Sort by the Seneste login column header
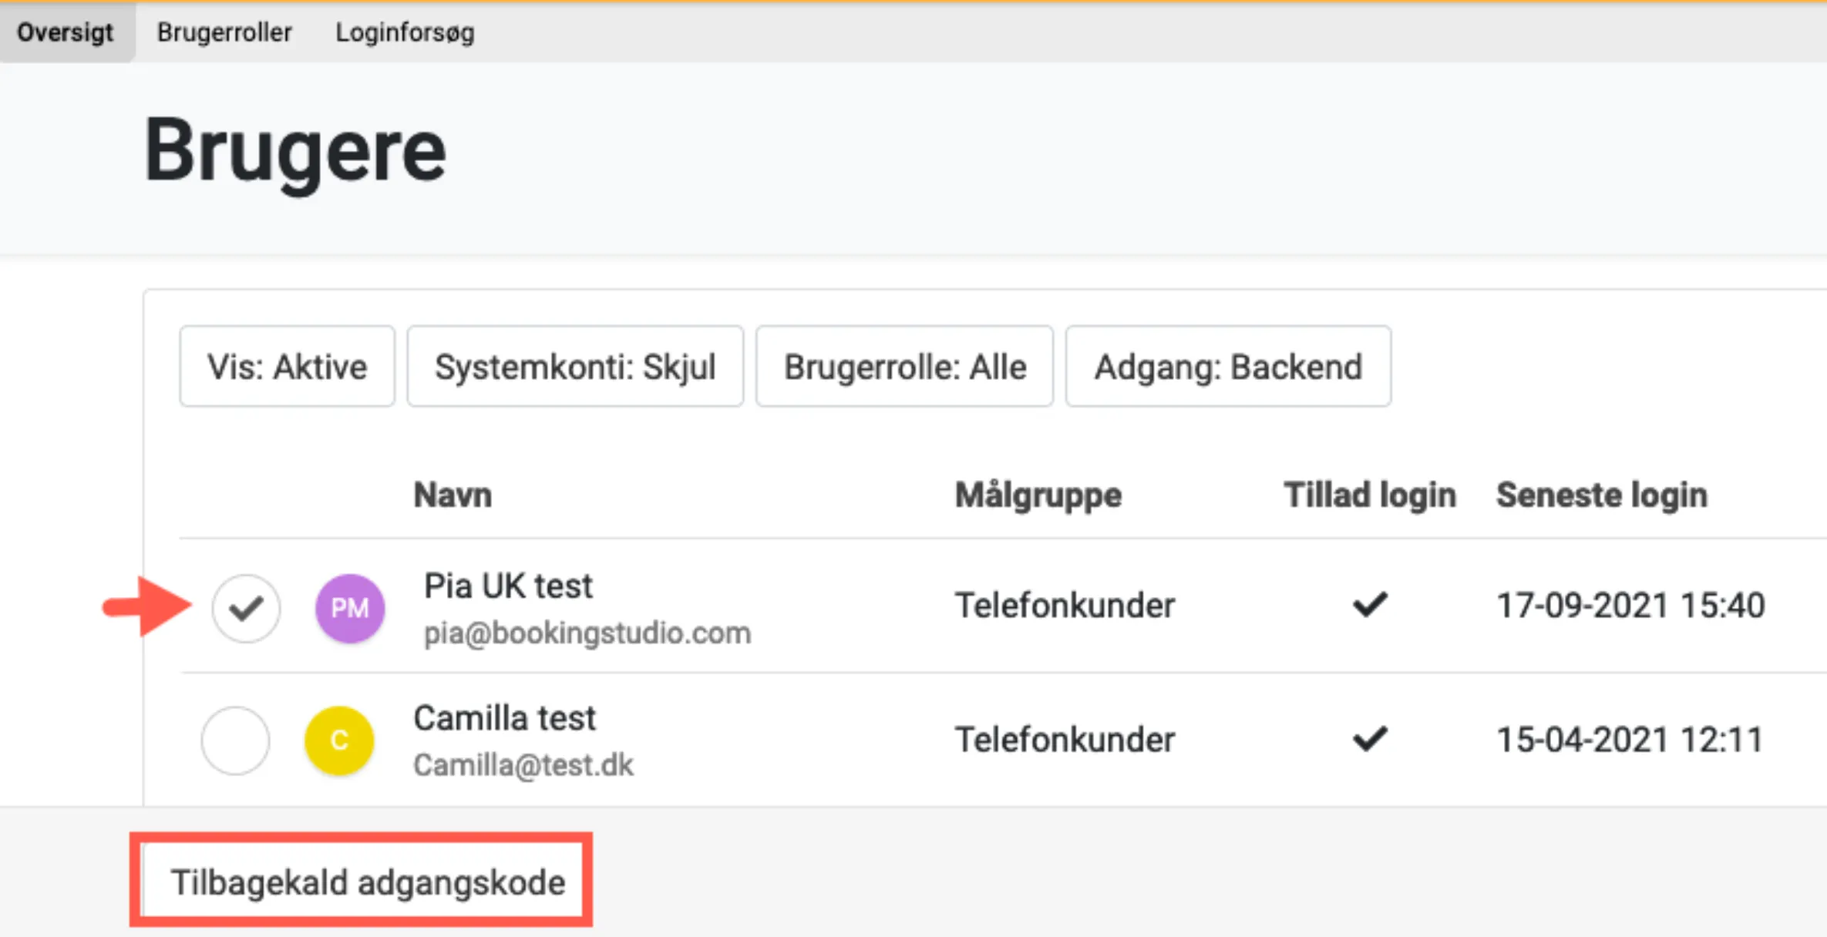Image resolution: width=1827 pixels, height=937 pixels. tap(1601, 495)
